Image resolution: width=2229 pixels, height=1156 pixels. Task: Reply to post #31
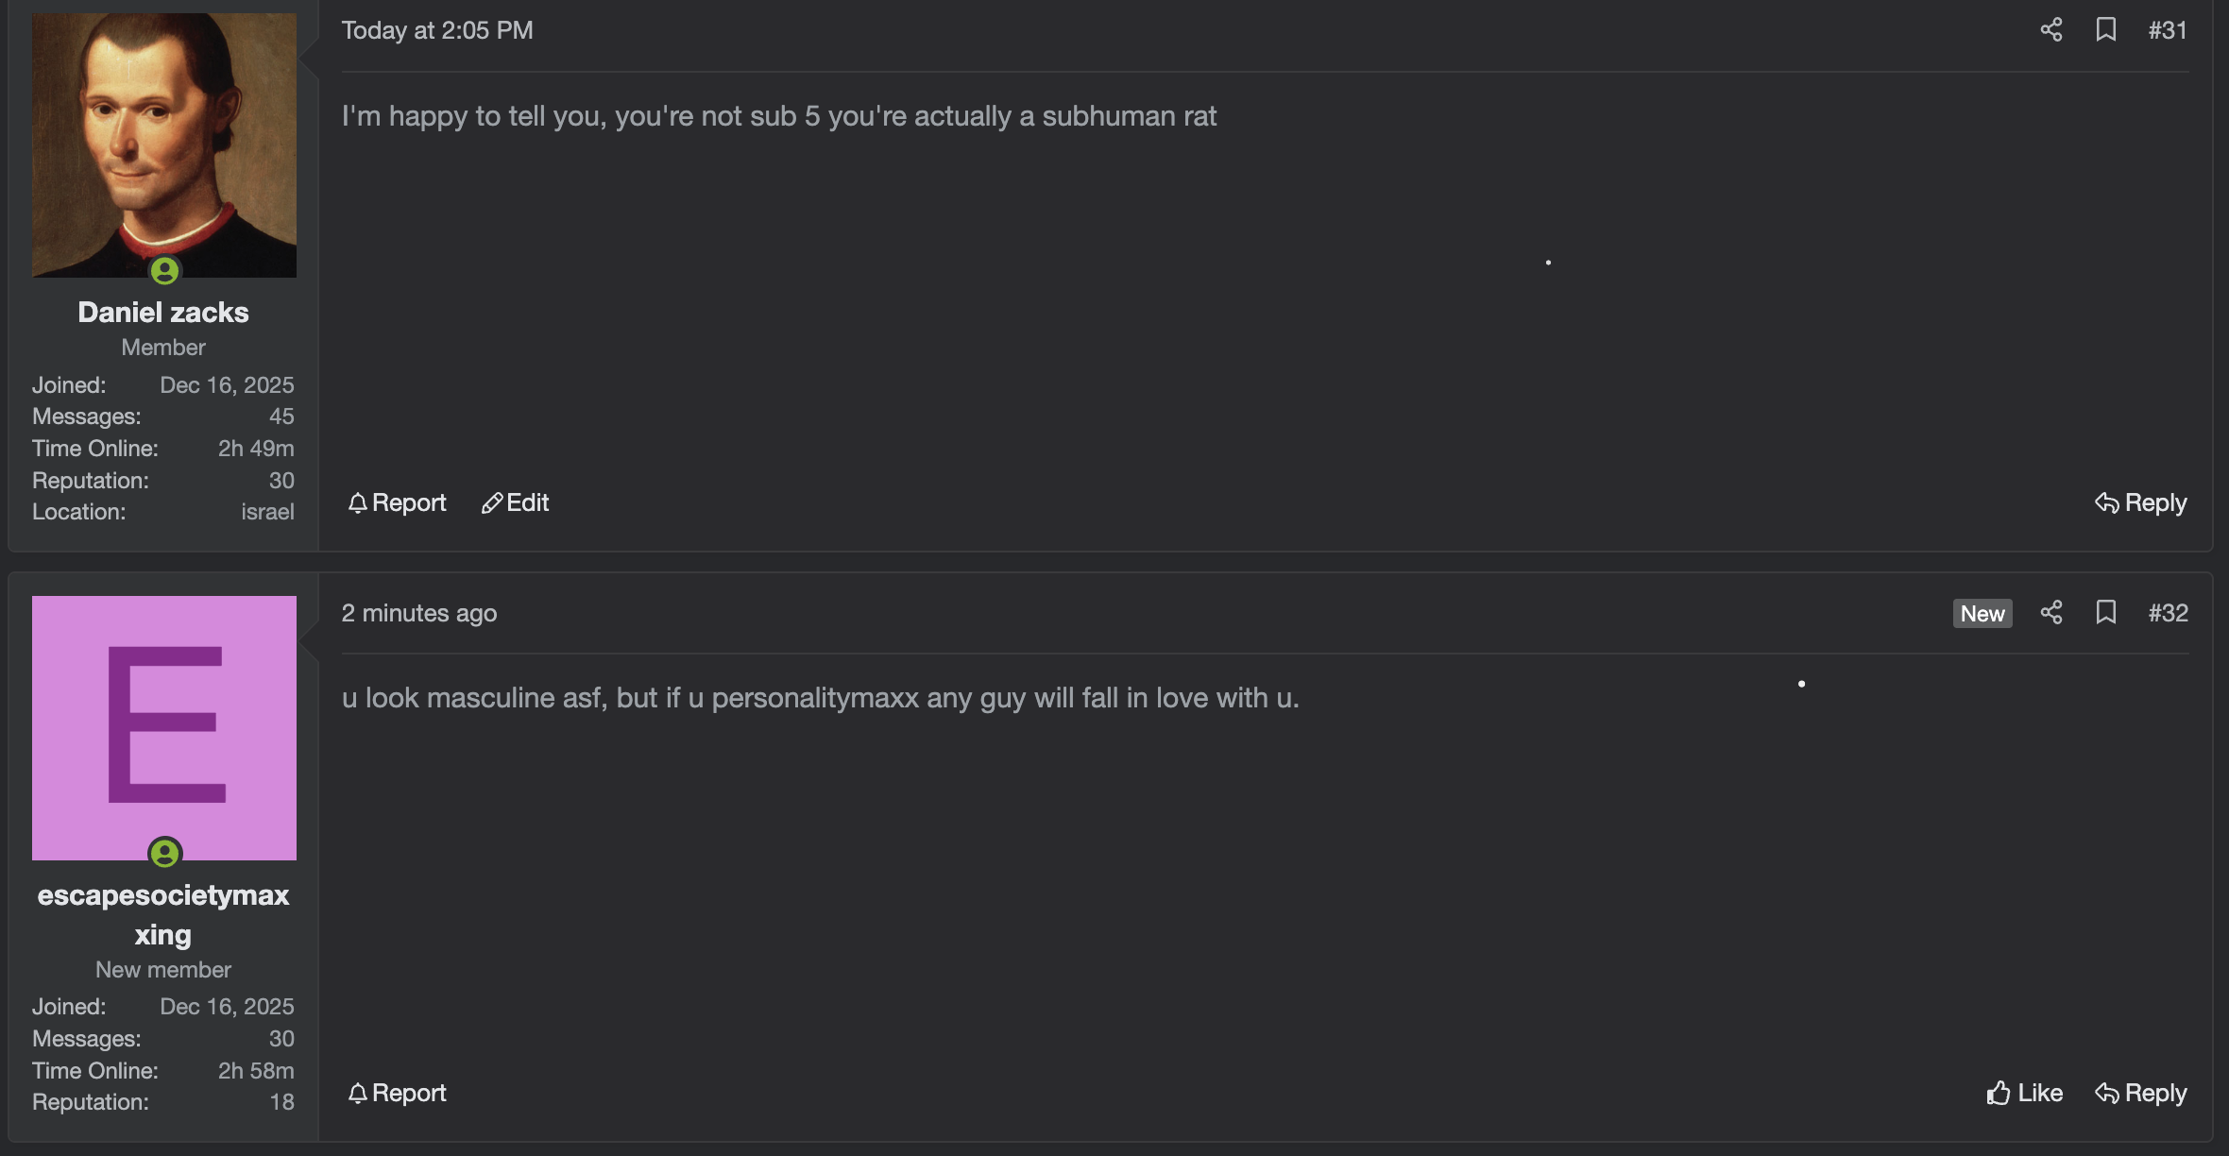pos(2140,502)
